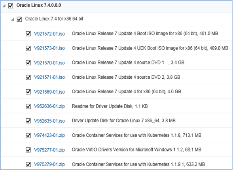Screen dimensions: 233x170
Task: Open the V975277-01.zip VirtIO Drivers link
Action: 49,150
